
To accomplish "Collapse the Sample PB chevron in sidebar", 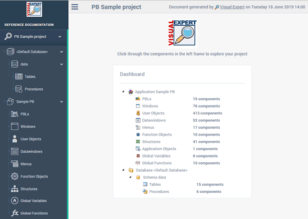I will [62, 102].
